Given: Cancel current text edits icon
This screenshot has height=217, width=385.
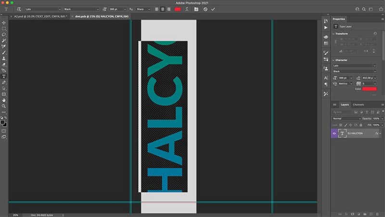Looking at the screenshot, I should tap(205, 9).
